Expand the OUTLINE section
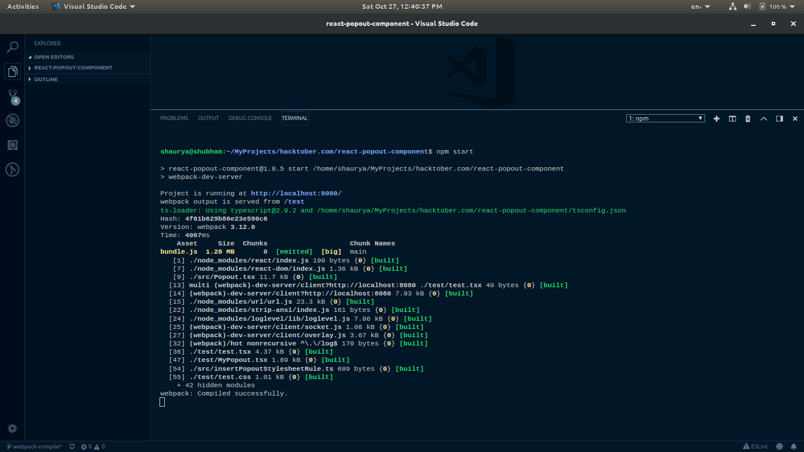The width and height of the screenshot is (804, 452). click(x=87, y=79)
